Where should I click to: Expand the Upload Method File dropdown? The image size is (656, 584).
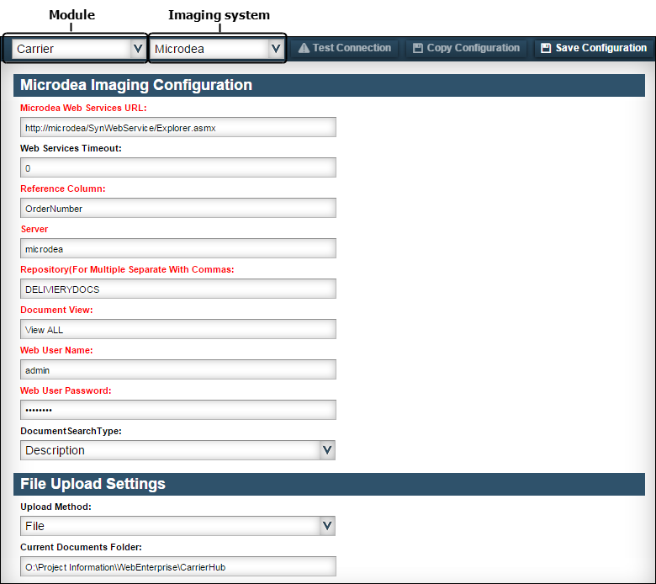tap(177, 526)
